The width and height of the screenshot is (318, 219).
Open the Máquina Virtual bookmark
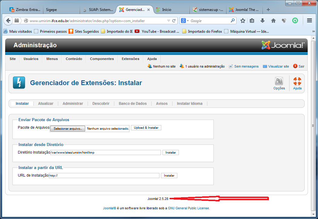[x=247, y=32]
